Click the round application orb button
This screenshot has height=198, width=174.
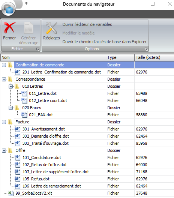tap(8, 9)
